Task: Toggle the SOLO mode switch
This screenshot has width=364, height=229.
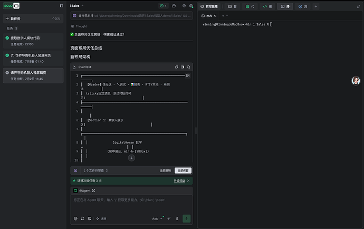Action: 12,6
